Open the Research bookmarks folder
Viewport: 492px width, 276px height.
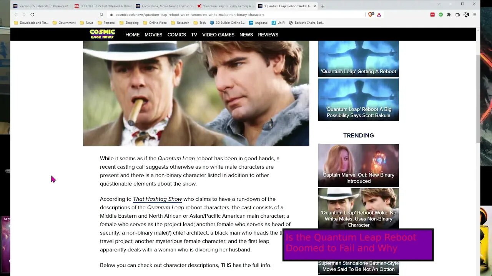coord(180,23)
